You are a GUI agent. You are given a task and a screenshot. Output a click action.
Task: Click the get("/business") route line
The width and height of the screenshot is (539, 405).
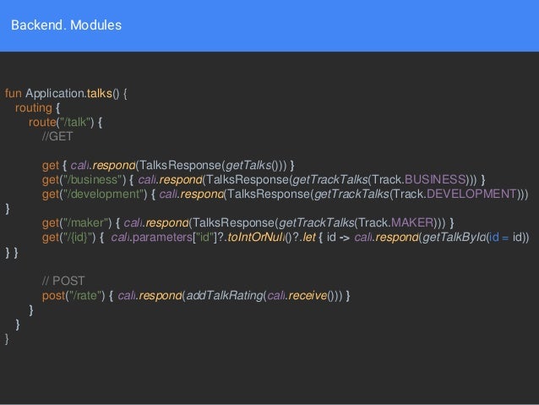(264, 180)
